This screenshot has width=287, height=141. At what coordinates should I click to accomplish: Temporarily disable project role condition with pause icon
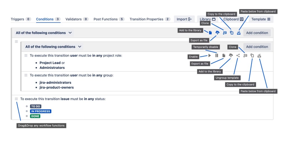[x=217, y=55]
